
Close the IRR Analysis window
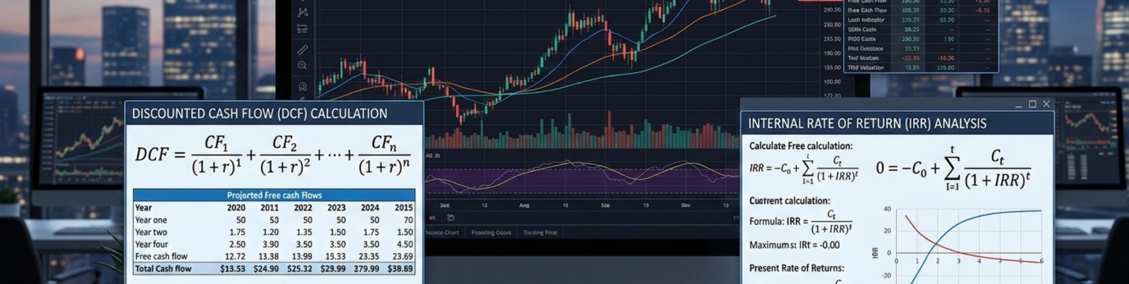coord(1046,104)
